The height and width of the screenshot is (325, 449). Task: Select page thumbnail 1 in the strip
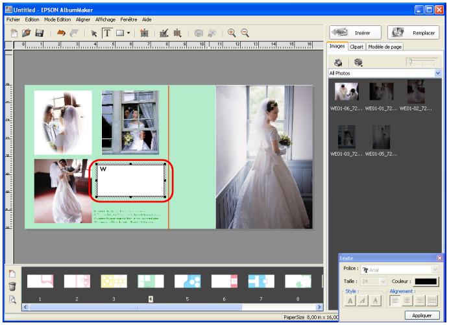click(40, 281)
